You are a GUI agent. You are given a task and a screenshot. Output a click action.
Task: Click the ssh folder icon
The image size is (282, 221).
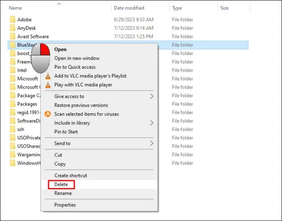[12, 129]
